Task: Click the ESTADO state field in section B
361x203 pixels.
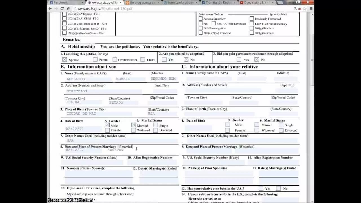Action: 123,103
